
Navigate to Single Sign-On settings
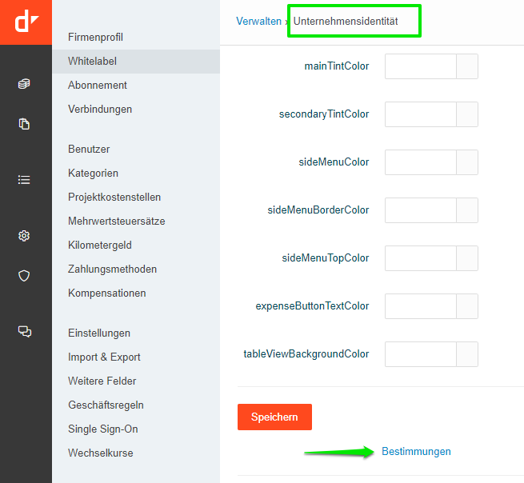coord(102,429)
